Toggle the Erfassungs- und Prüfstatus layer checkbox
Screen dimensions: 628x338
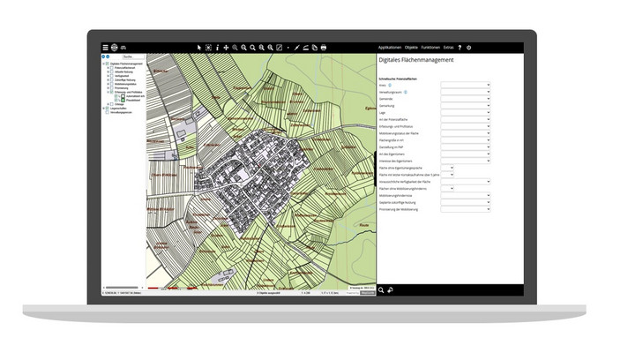[x=112, y=92]
